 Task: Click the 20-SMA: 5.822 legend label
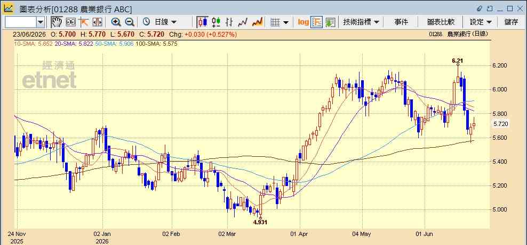[73, 44]
